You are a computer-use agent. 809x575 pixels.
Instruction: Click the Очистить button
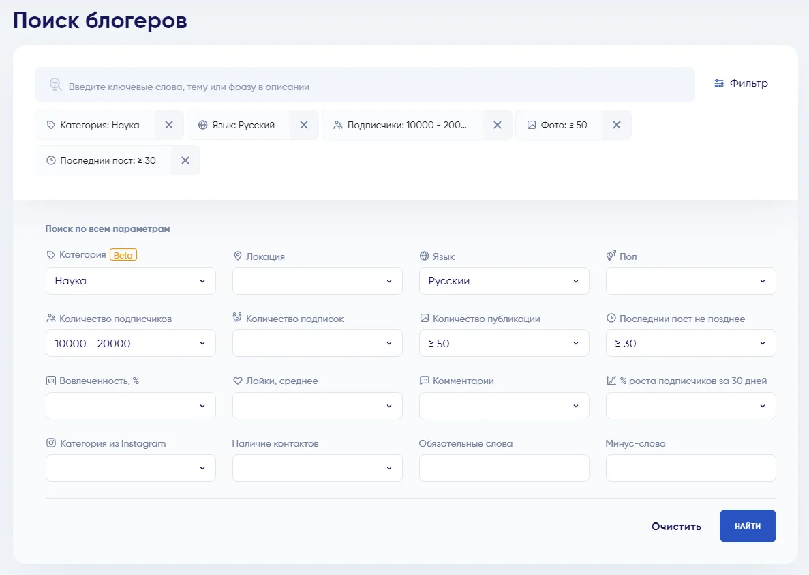pos(675,526)
